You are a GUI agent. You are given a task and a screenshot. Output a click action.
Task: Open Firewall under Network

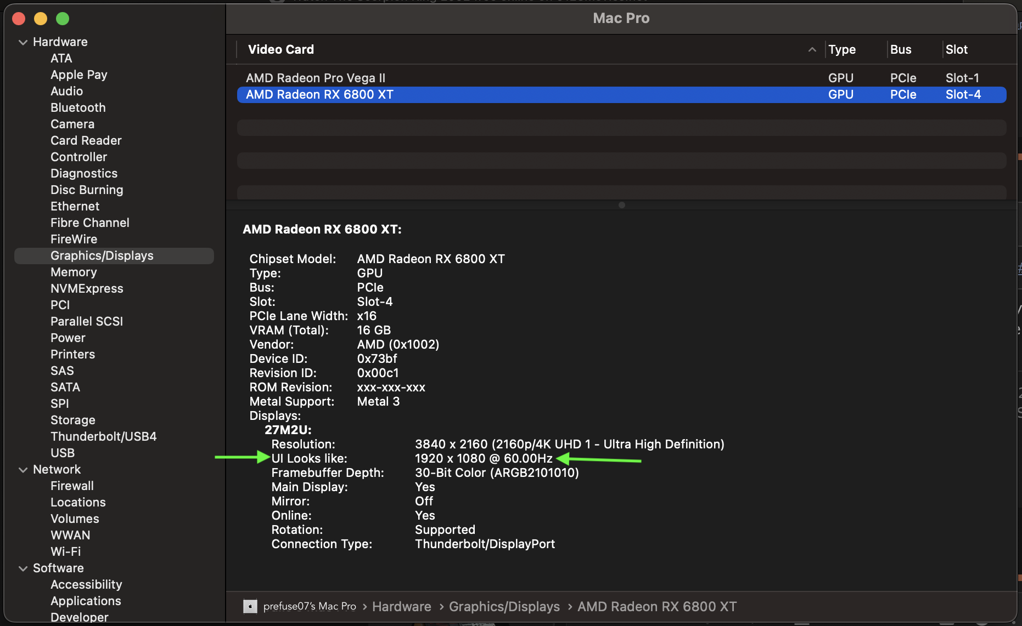pos(72,486)
